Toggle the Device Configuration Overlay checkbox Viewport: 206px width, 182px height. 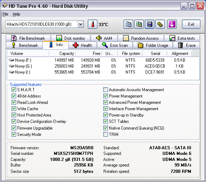point(14,121)
